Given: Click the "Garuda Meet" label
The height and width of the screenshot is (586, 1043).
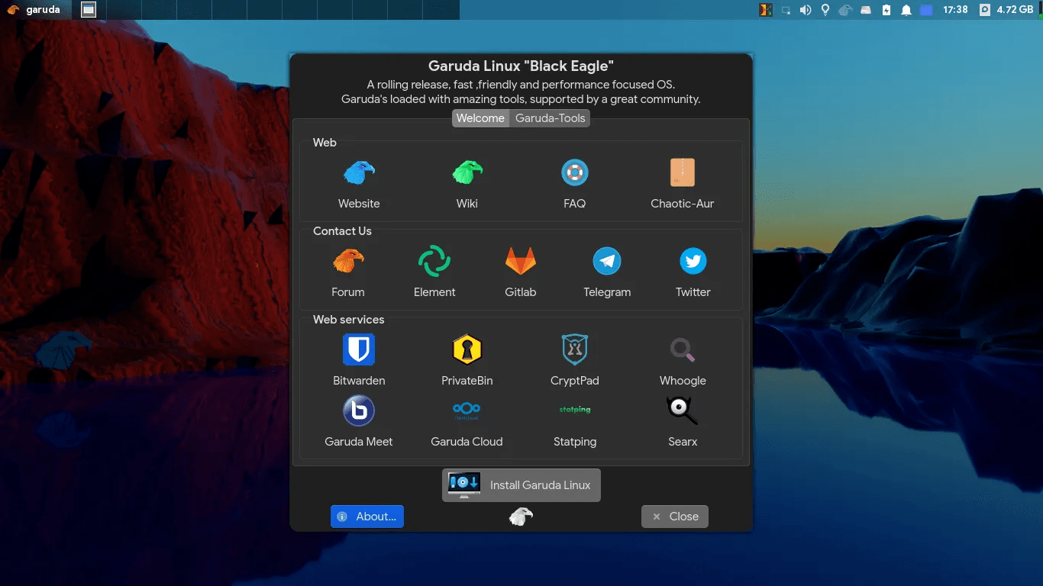Looking at the screenshot, I should [x=359, y=442].
